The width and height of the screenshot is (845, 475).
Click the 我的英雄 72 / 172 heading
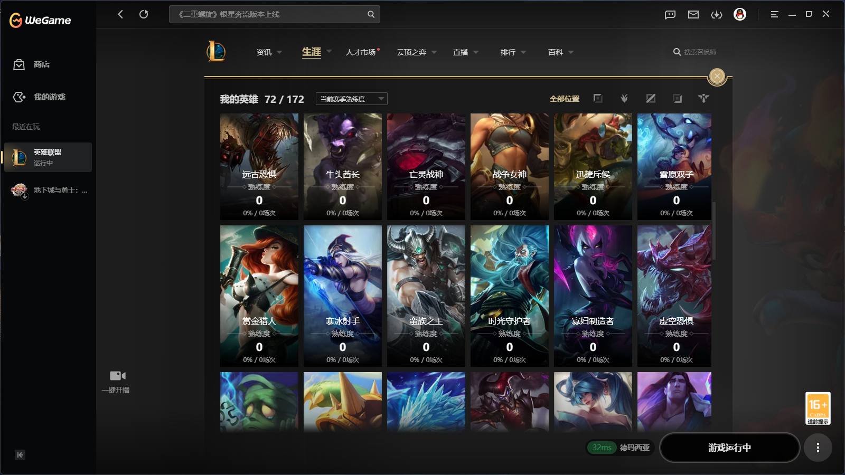click(x=262, y=99)
